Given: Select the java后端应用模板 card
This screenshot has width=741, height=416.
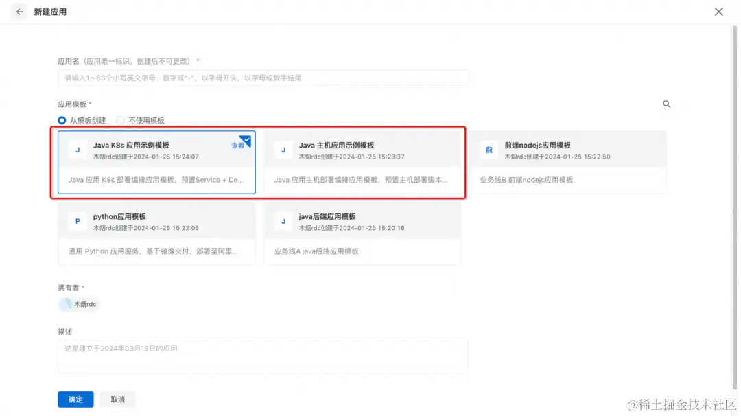Looking at the screenshot, I should (362, 233).
